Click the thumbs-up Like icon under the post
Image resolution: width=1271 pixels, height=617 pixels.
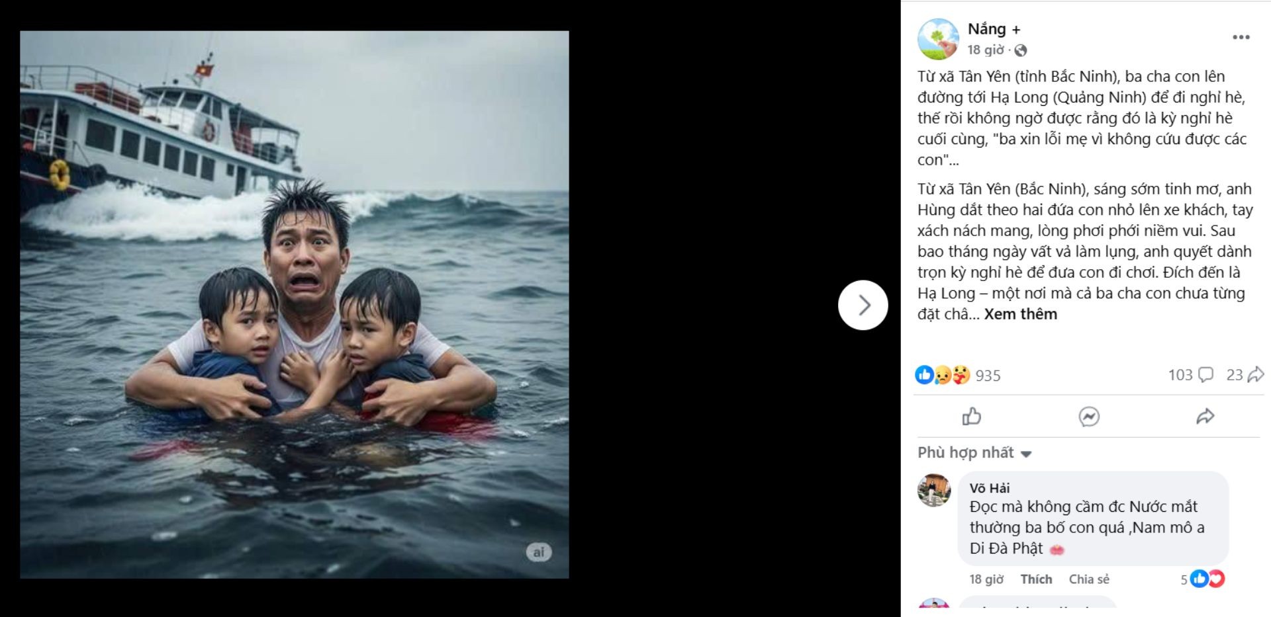pos(971,416)
